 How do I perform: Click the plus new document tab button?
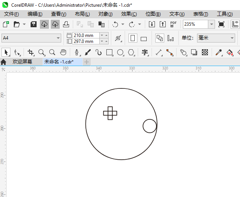point(87,62)
